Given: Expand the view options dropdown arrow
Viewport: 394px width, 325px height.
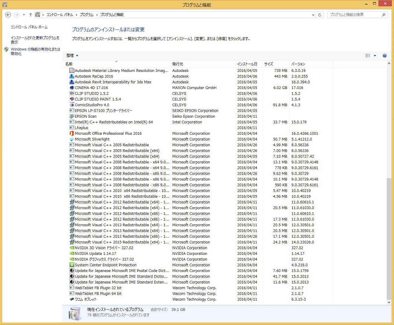Looking at the screenshot, I should (x=375, y=56).
